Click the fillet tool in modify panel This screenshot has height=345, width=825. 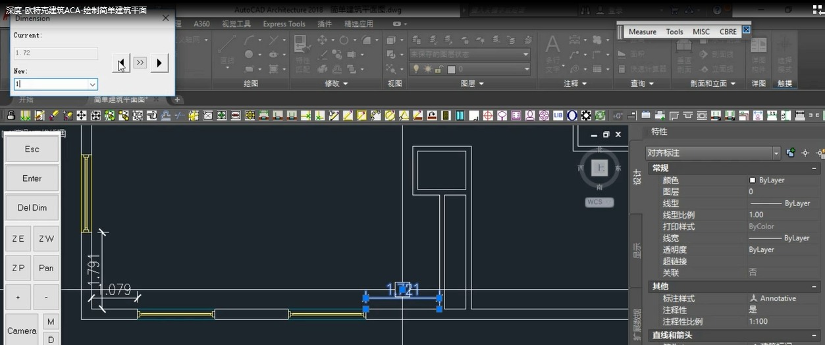pyautogui.click(x=366, y=40)
